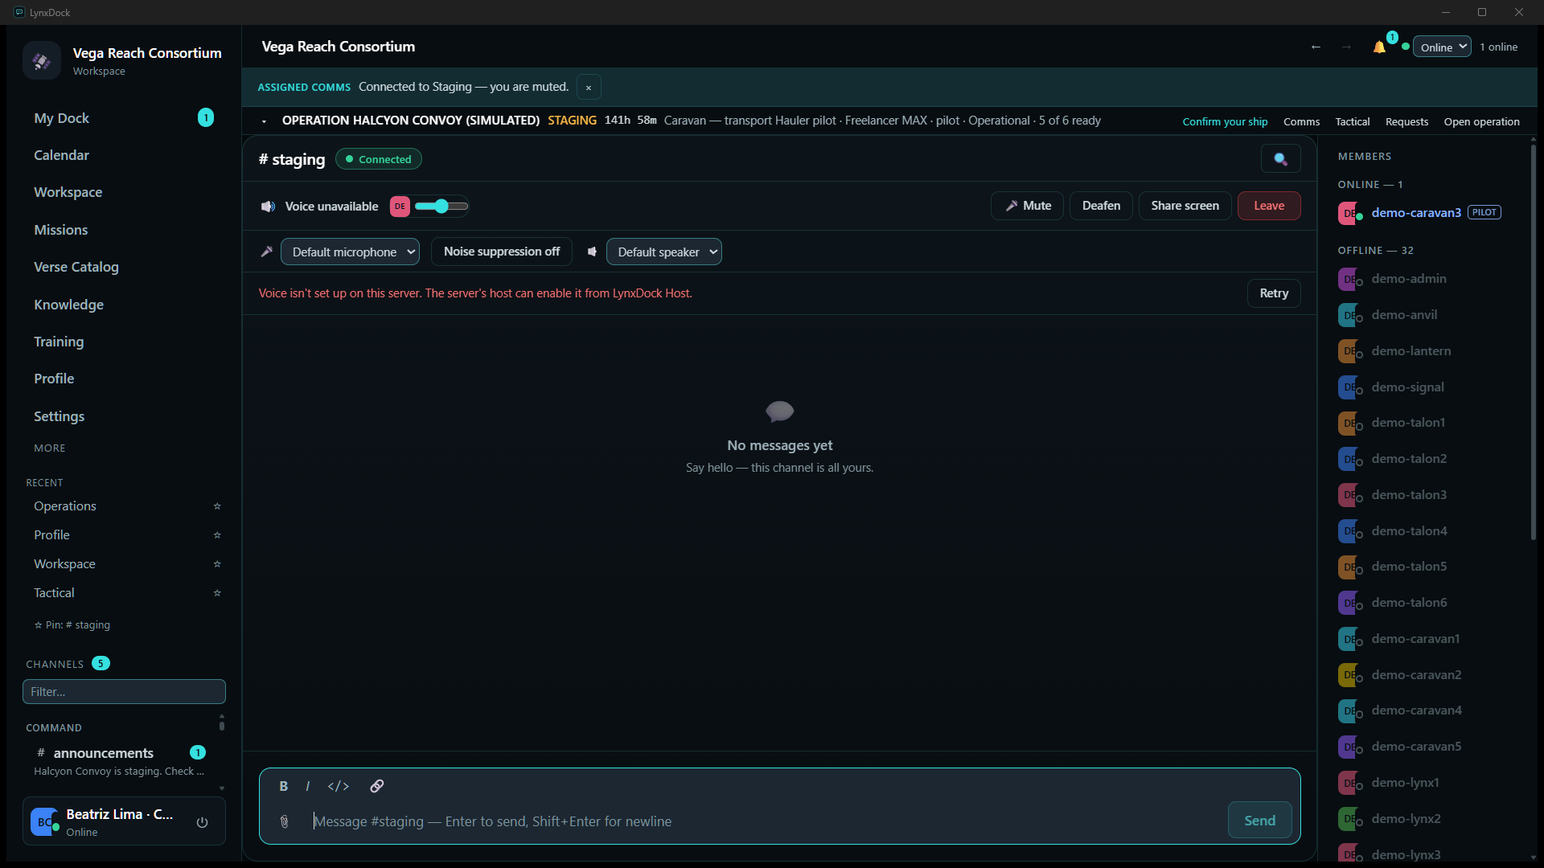Viewport: 1544px width, 868px height.
Task: Open the Default microphone dropdown
Action: (x=350, y=252)
